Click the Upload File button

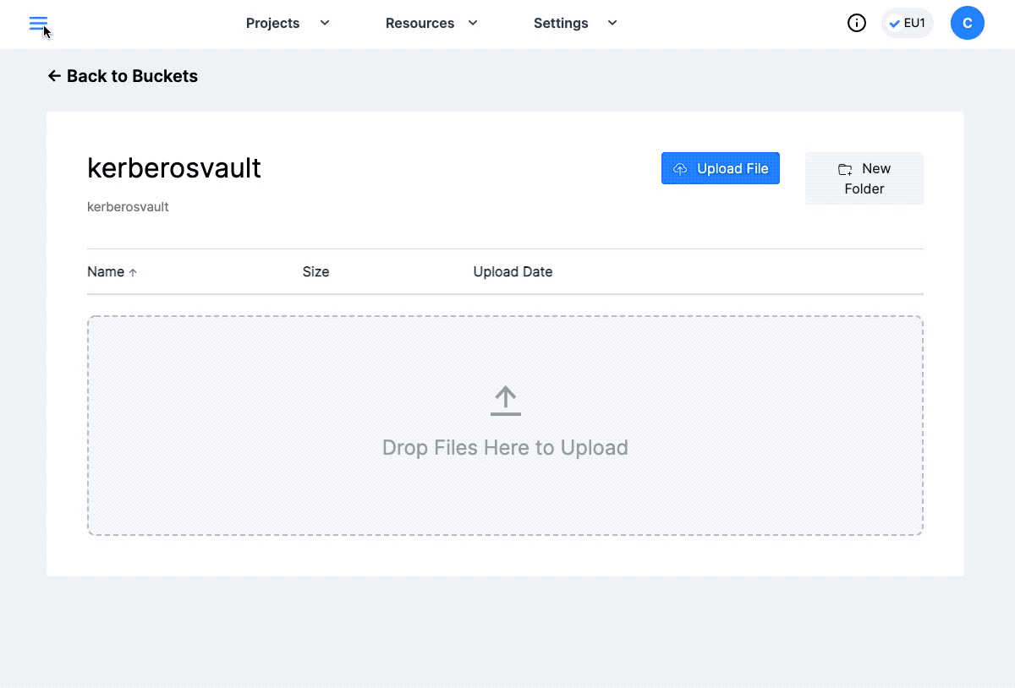[721, 168]
